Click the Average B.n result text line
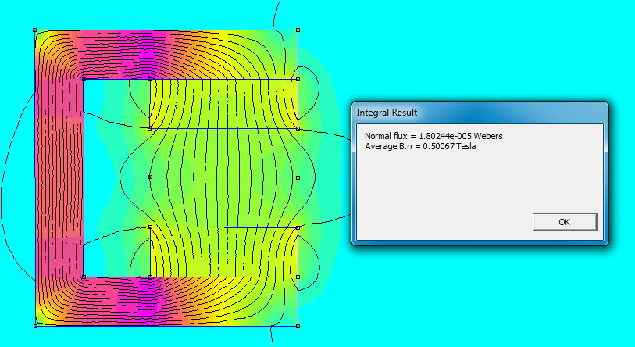This screenshot has height=347, width=635. coord(420,145)
